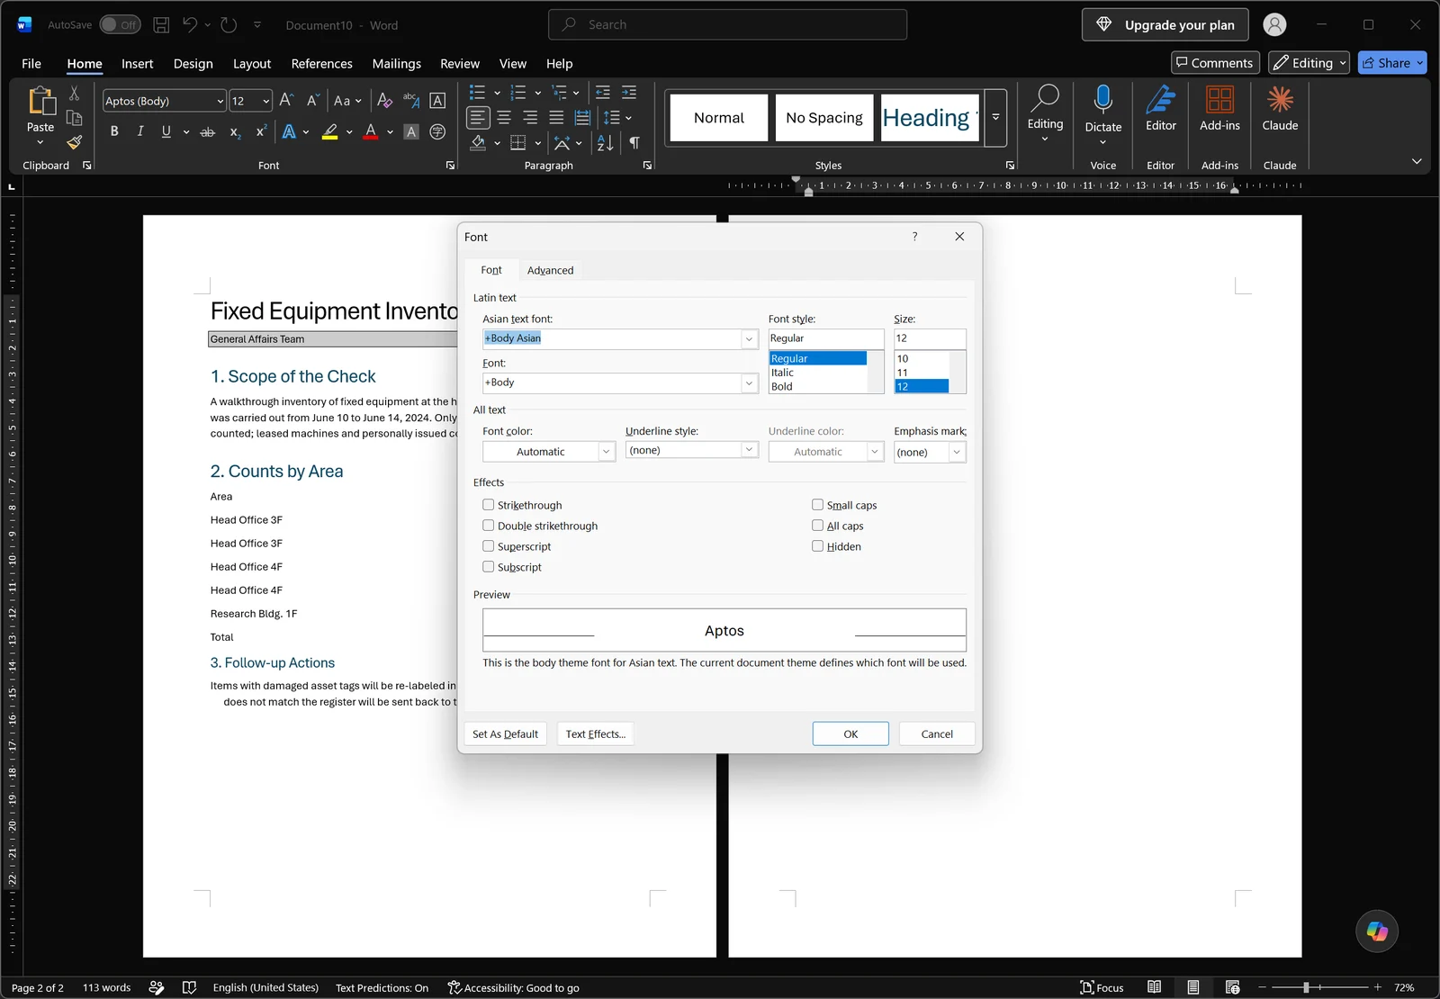Click the Strikethrough ribbon icon

(x=208, y=131)
